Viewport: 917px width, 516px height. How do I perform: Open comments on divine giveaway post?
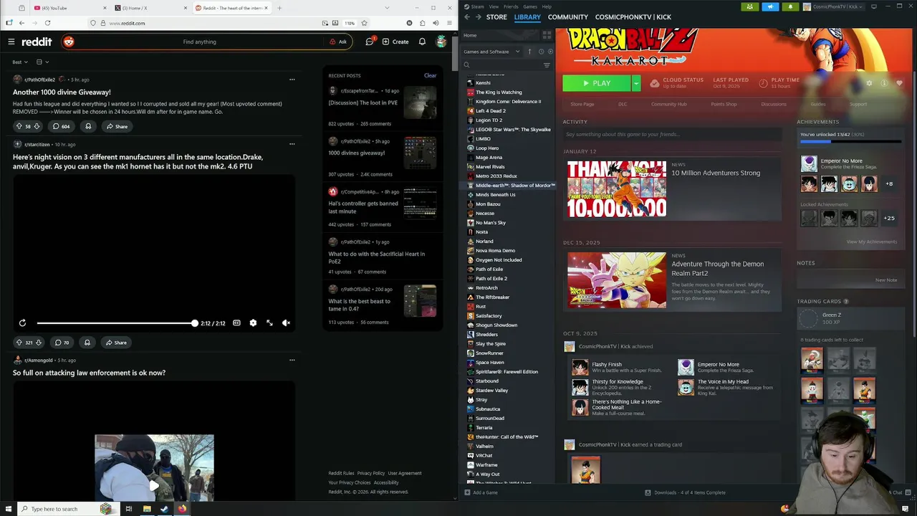click(61, 126)
